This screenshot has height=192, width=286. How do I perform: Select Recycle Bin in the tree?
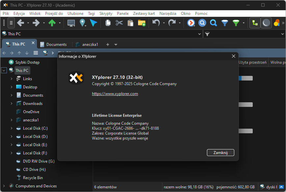(33, 178)
